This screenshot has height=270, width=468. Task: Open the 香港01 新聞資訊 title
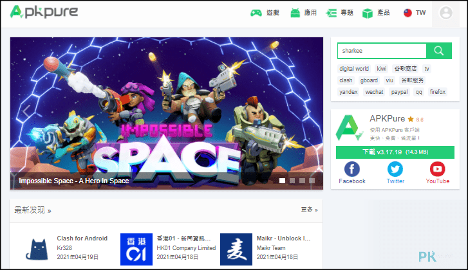point(183,239)
